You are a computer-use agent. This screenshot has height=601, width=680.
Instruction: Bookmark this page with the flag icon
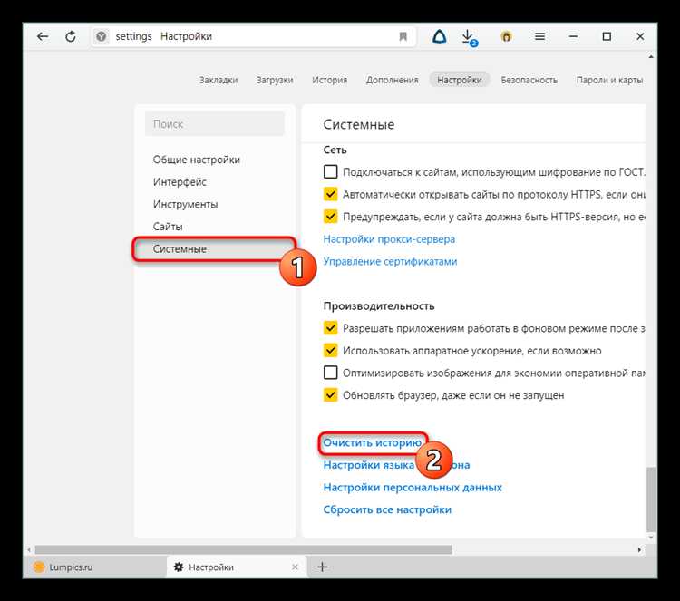point(403,36)
